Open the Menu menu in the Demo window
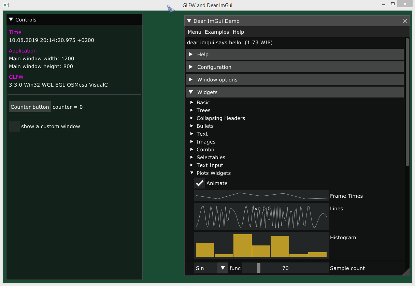The height and width of the screenshot is (286, 415). coord(195,32)
